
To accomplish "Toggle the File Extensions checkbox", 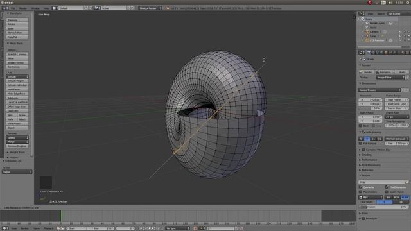I will tap(387, 187).
